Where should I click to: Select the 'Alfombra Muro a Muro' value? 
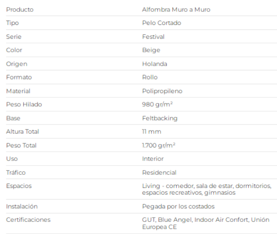[x=176, y=10]
